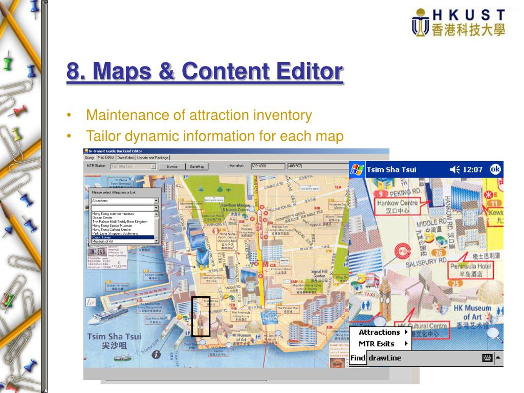Switch to the Map Editor tab
This screenshot has width=524, height=393.
[105, 157]
